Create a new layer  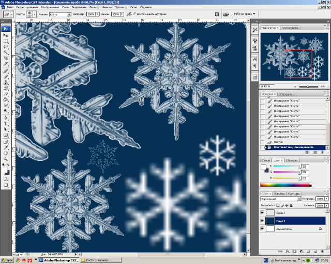[x=315, y=252]
